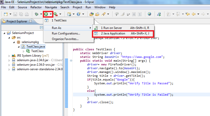Click the Open Type icon
The height and width of the screenshot is (116, 210).
click(x=92, y=14)
